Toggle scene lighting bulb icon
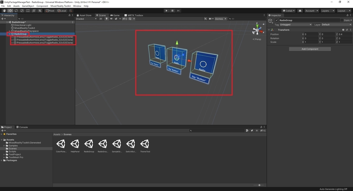 click(107, 19)
